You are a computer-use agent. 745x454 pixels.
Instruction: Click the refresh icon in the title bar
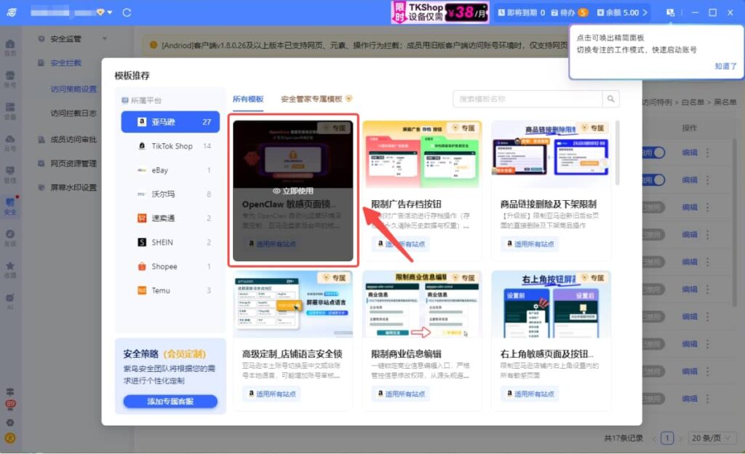click(x=127, y=12)
